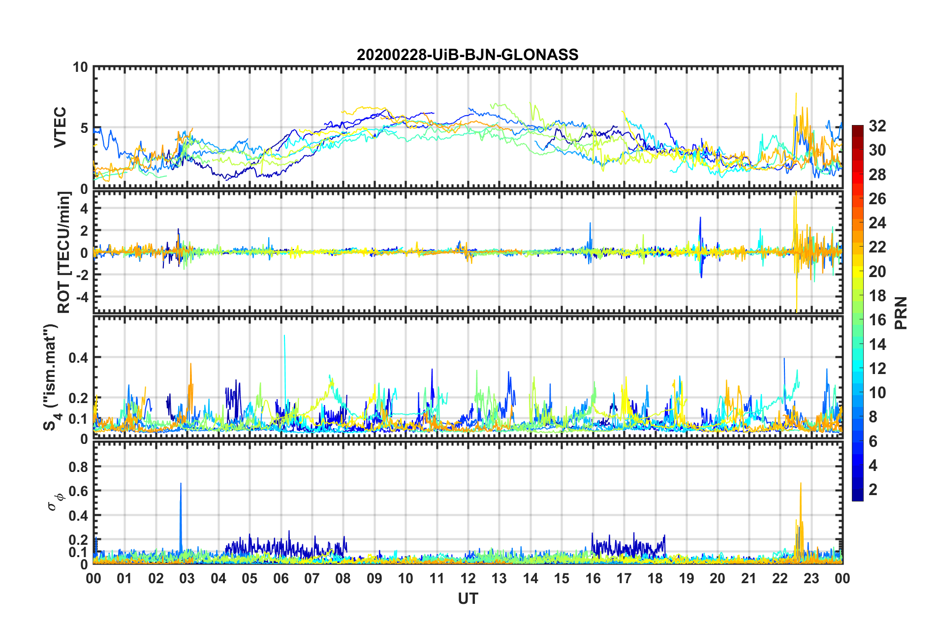936x626 pixels.
Task: Click x-axis tick label 23
Action: 811,578
